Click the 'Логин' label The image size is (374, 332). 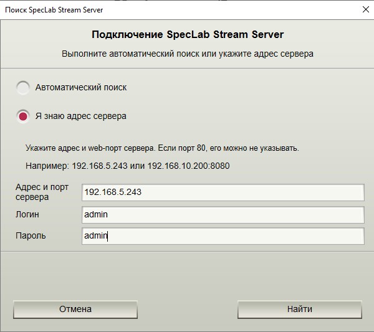pos(27,214)
